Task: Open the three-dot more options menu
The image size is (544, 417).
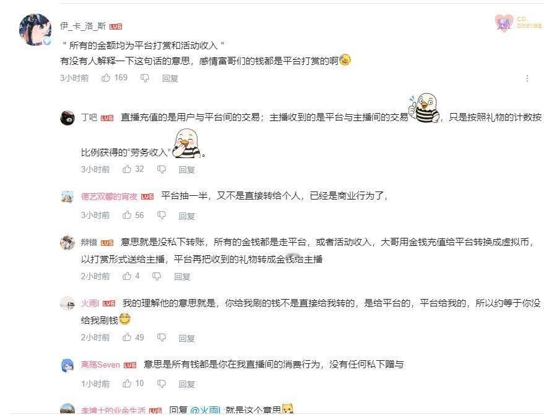Action: (x=527, y=78)
